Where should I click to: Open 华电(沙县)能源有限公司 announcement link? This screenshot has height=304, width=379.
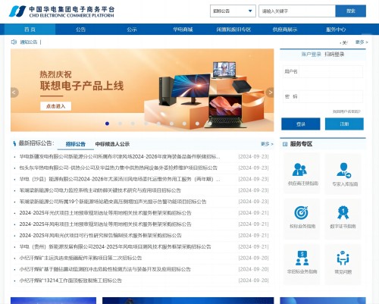click(x=120, y=179)
